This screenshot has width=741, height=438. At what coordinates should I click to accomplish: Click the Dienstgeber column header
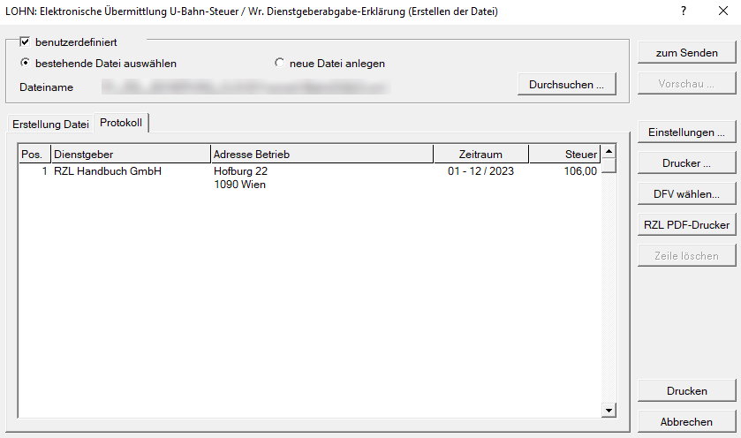click(x=131, y=155)
